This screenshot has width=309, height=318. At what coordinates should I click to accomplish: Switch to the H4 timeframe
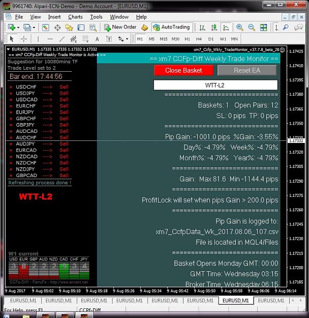pos(199,39)
